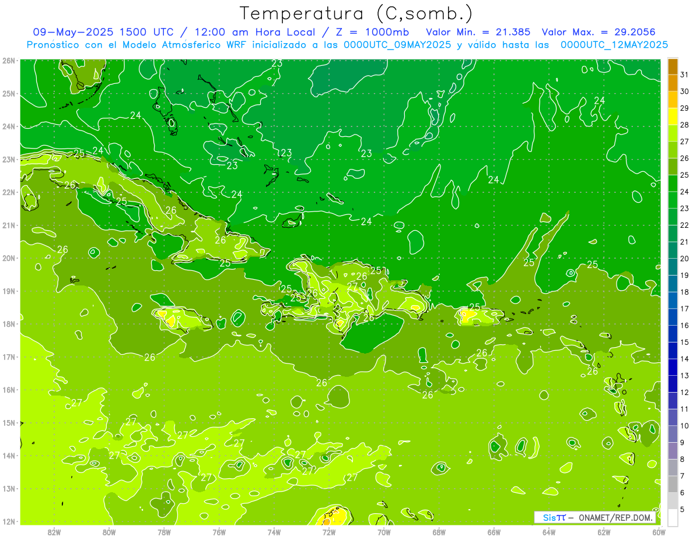Click the "82W" longitude label

pos(54,532)
